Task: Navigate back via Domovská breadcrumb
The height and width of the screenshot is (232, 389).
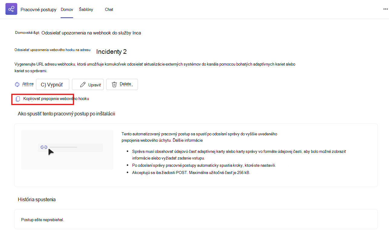Action: pyautogui.click(x=27, y=33)
